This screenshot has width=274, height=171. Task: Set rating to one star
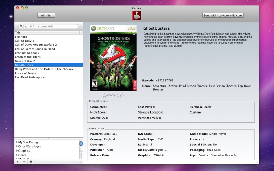click(x=104, y=95)
